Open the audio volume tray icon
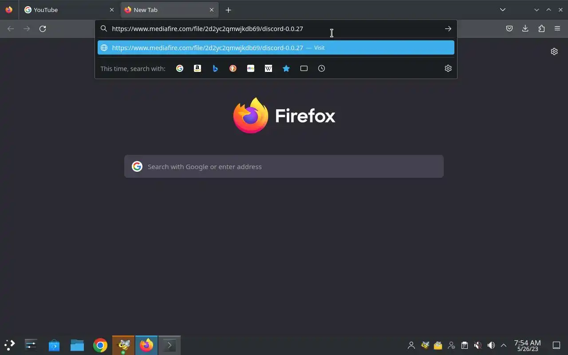This screenshot has height=355, width=568. click(x=491, y=345)
